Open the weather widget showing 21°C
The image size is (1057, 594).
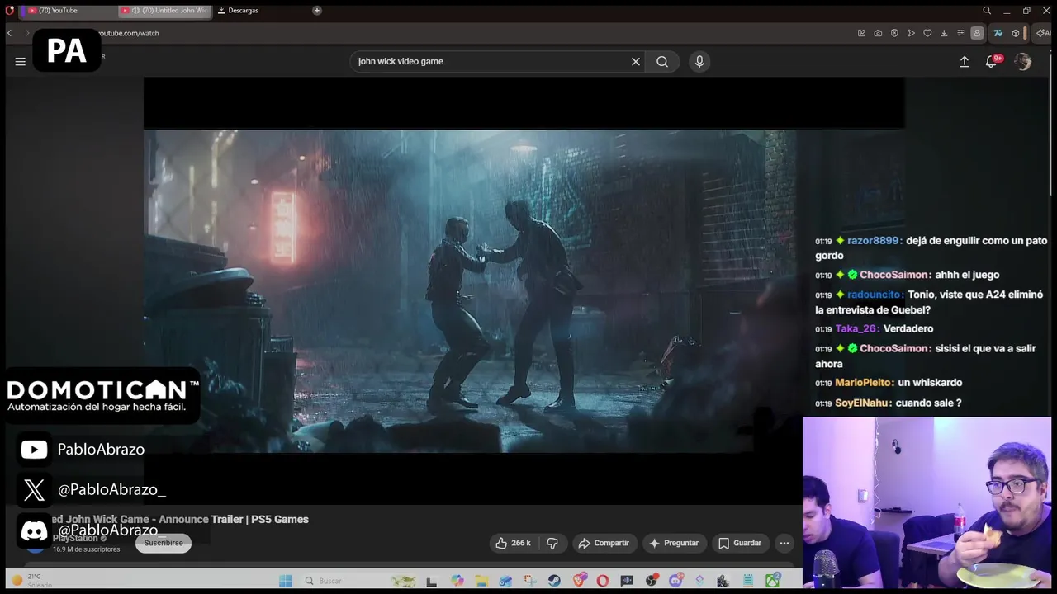pos(33,581)
